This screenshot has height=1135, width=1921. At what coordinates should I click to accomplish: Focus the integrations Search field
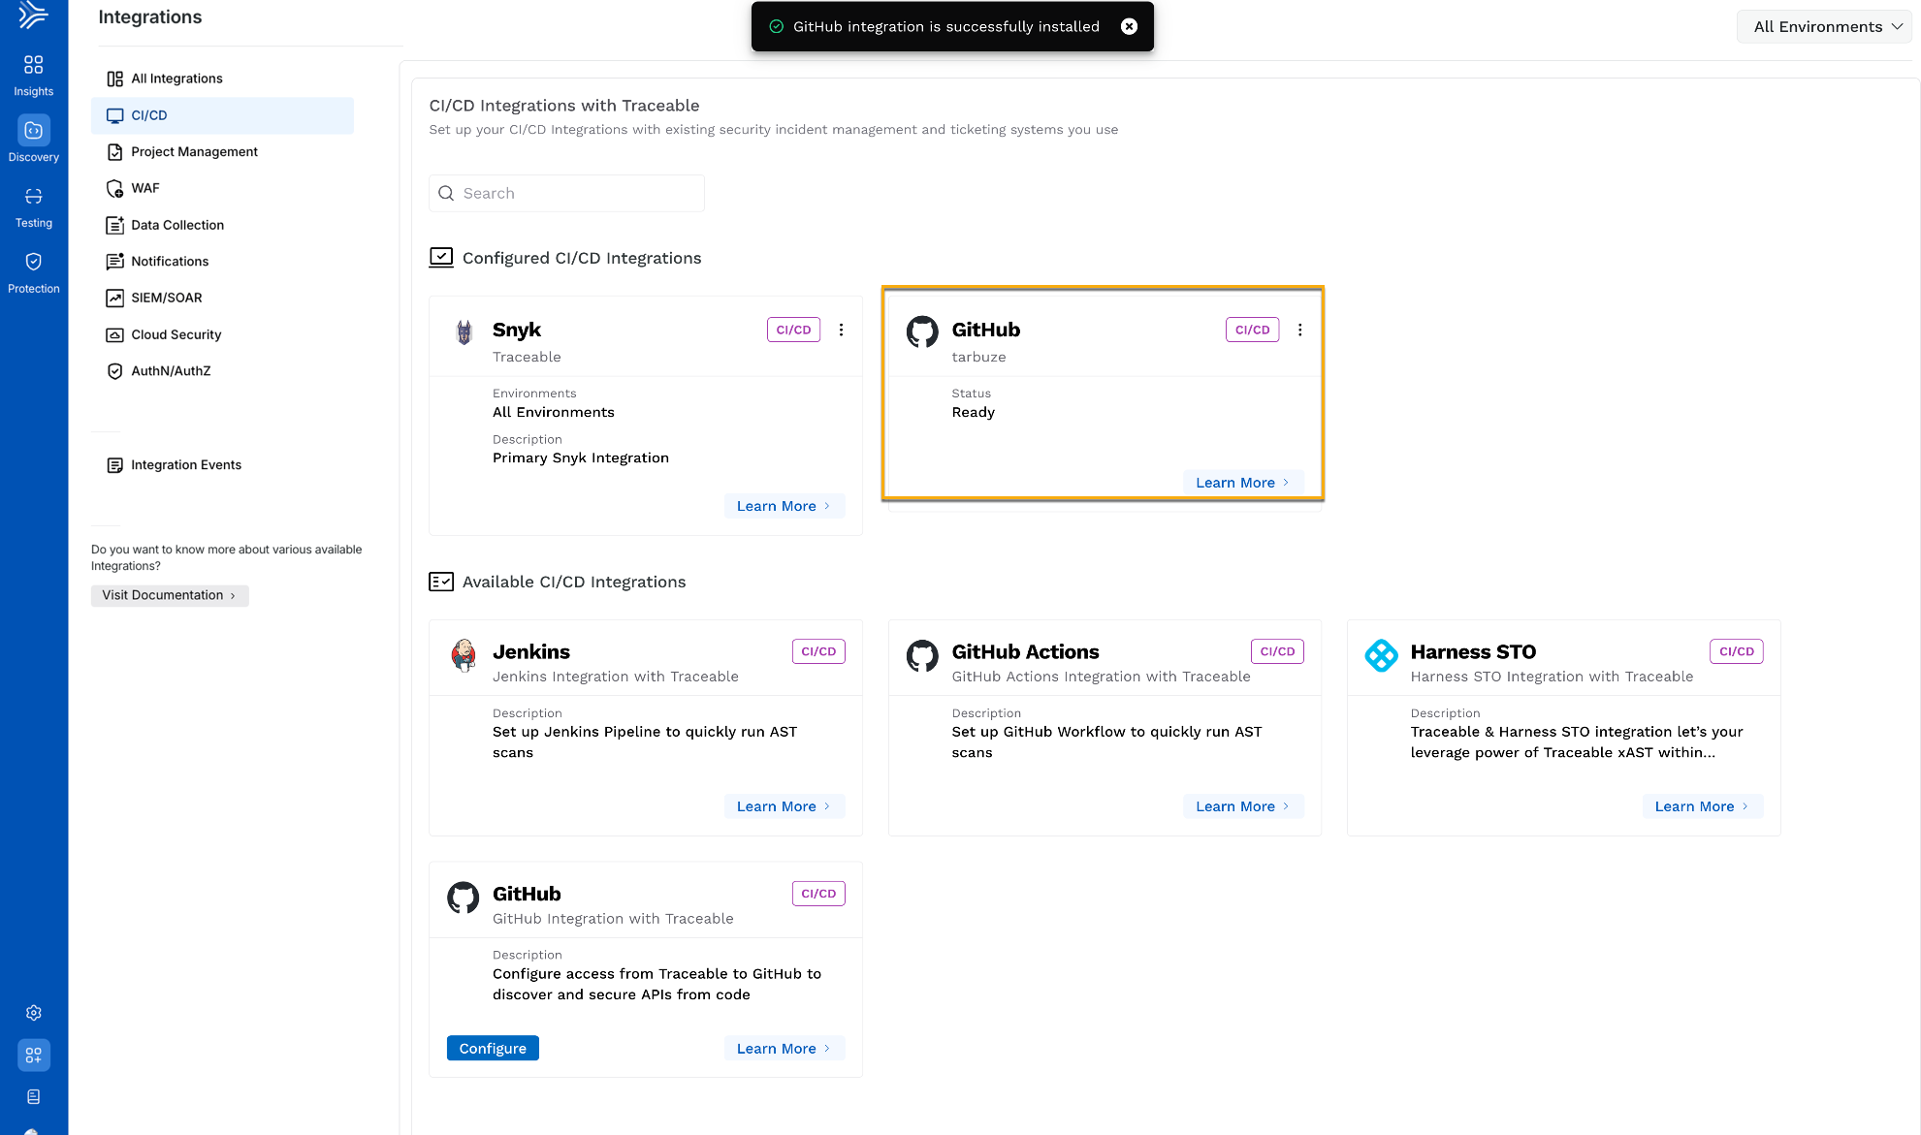pyautogui.click(x=566, y=193)
